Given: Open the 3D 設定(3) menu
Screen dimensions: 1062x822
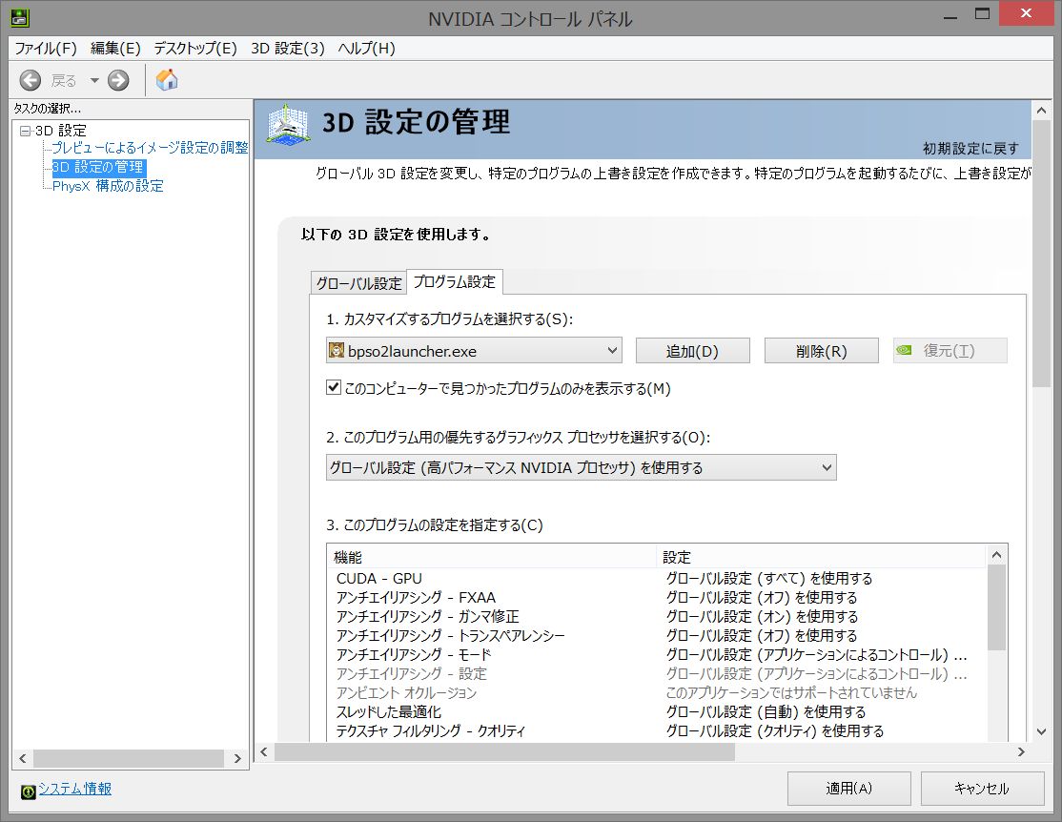Looking at the screenshot, I should click(288, 49).
